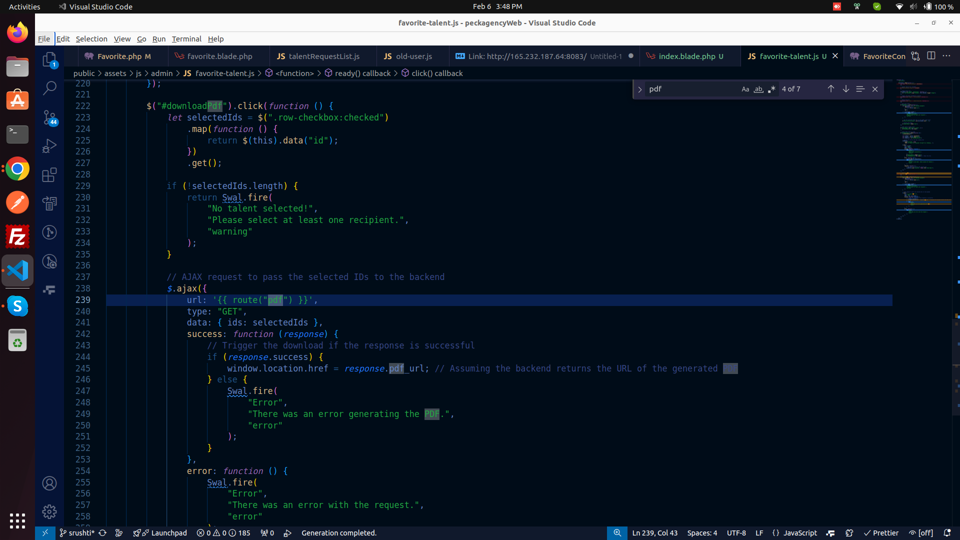Open Source Control view with 44 changes
The image size is (960, 540).
pos(49,117)
